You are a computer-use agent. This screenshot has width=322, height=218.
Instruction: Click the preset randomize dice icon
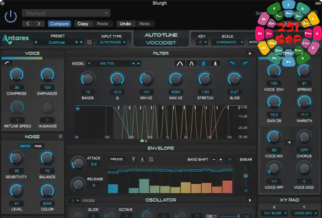(x=89, y=42)
